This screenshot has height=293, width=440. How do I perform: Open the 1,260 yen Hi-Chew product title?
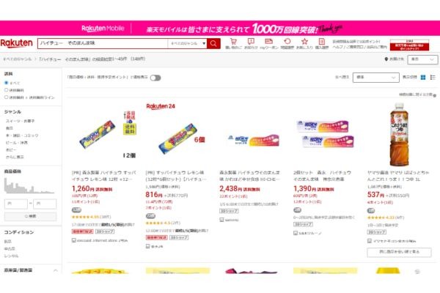point(103,176)
